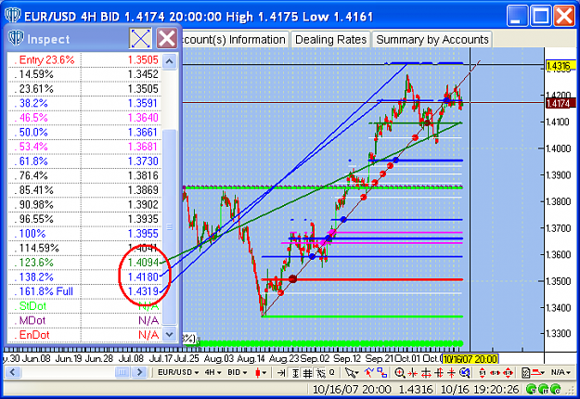Select the 61.8% row valued 1.3730
Image resolution: width=580 pixels, height=399 pixels.
(84, 161)
